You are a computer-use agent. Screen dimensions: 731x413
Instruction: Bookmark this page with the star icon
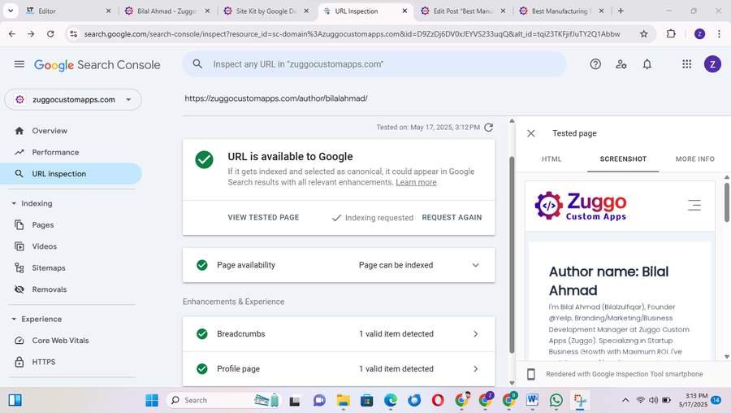644,33
